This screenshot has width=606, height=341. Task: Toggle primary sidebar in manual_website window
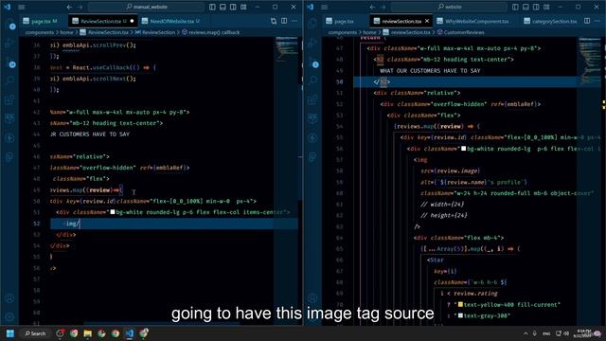point(212,7)
